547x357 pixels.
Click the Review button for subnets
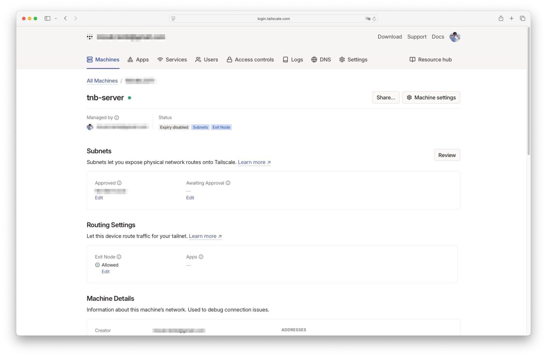(447, 155)
